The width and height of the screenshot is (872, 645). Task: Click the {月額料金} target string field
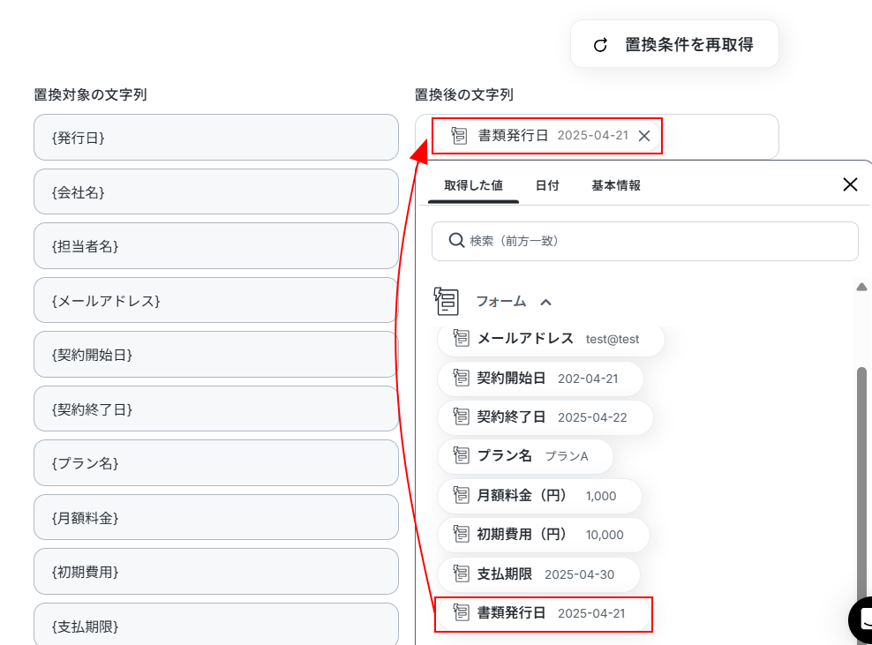(x=215, y=517)
